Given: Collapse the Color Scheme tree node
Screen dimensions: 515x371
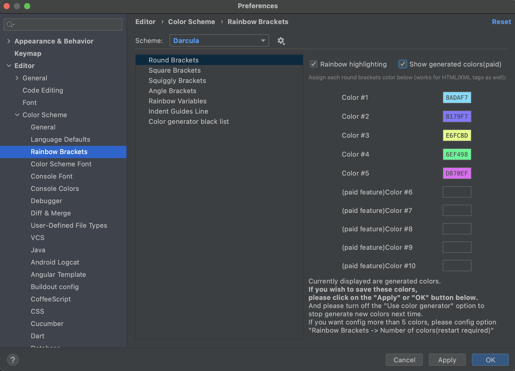Looking at the screenshot, I should 17,115.
